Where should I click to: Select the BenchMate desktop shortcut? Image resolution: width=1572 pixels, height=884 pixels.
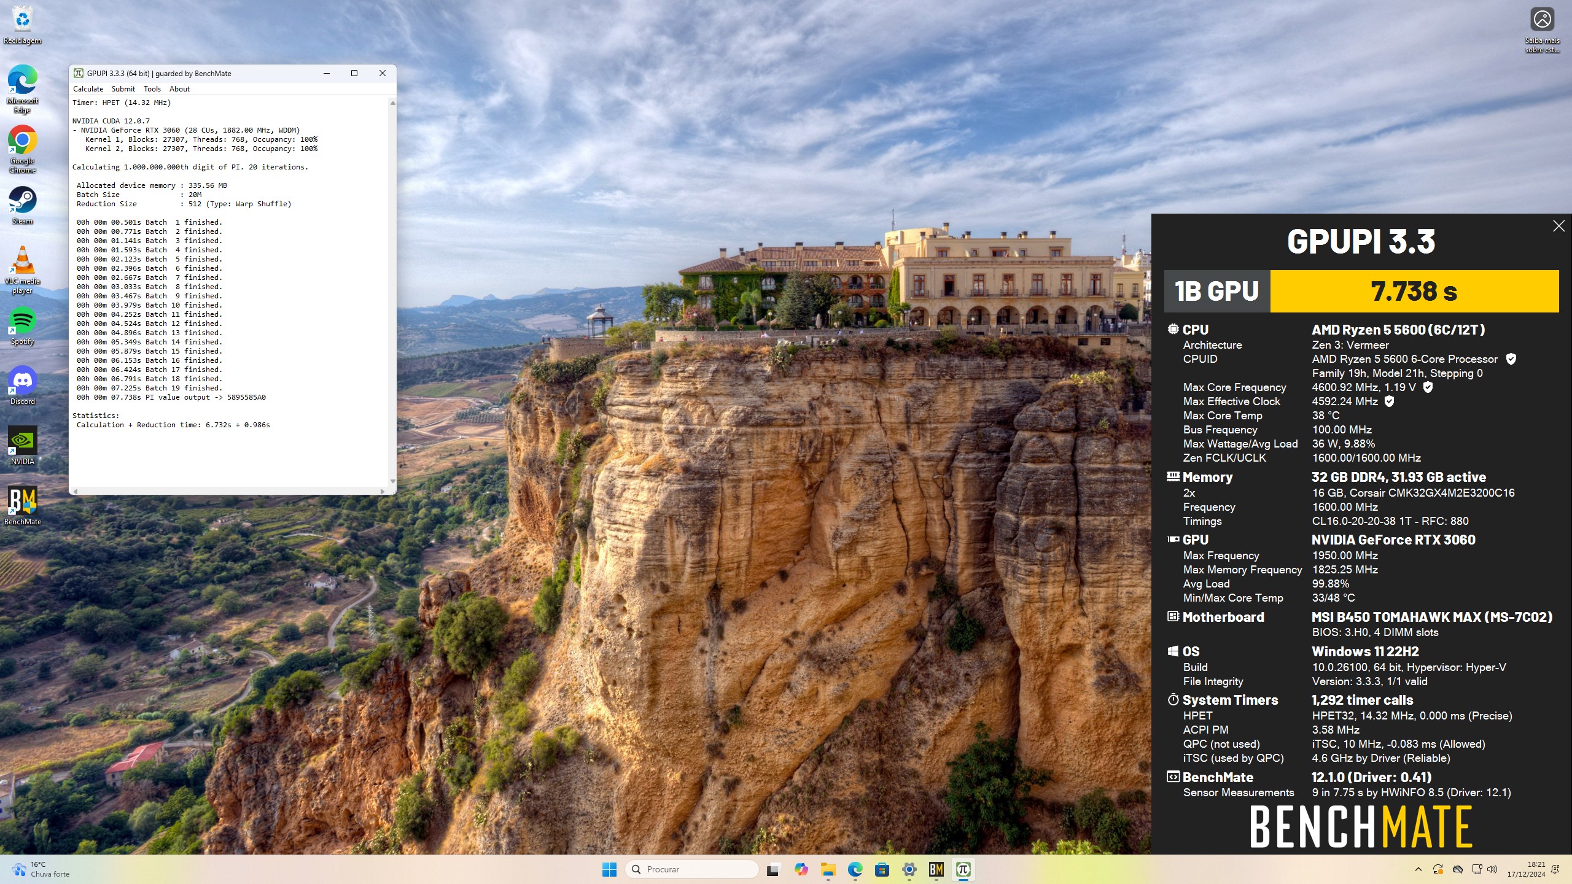point(22,506)
